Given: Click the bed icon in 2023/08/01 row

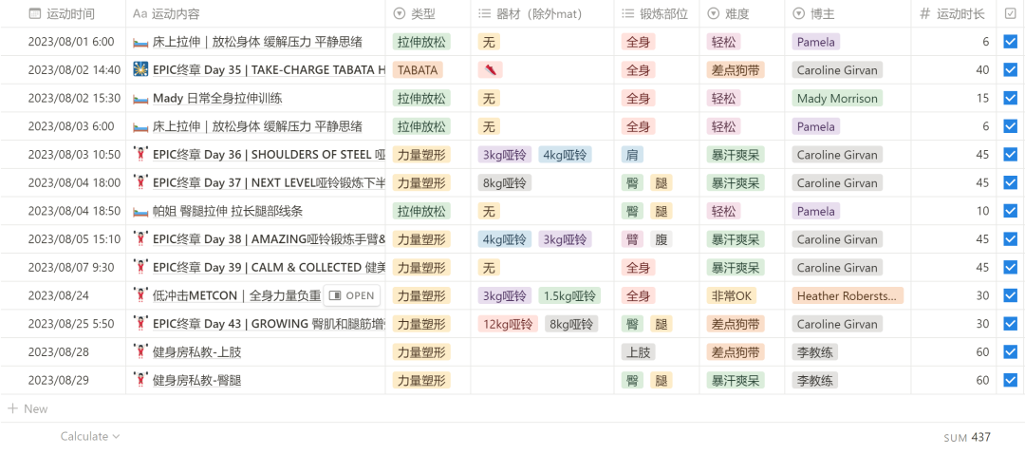Looking at the screenshot, I should point(140,42).
